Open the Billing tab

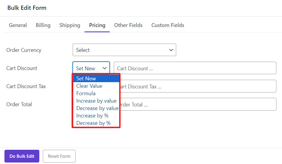(43, 25)
